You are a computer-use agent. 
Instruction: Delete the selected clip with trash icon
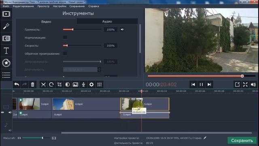(32, 85)
